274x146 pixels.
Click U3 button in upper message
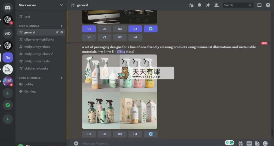[x=120, y=29]
